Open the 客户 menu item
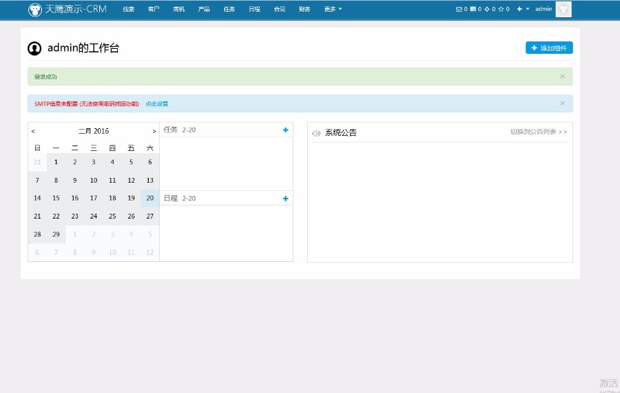This screenshot has width=620, height=393. pos(154,9)
